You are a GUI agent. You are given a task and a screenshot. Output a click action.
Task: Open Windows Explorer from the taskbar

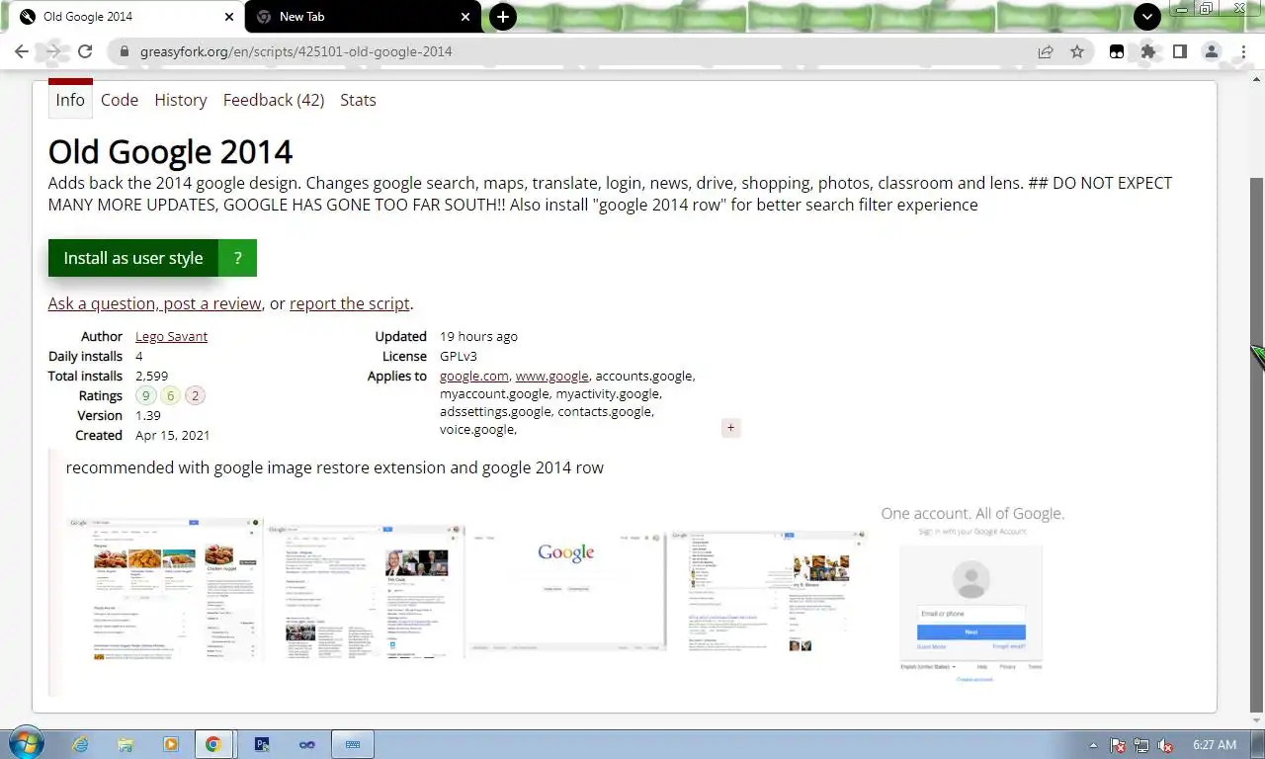pos(126,745)
